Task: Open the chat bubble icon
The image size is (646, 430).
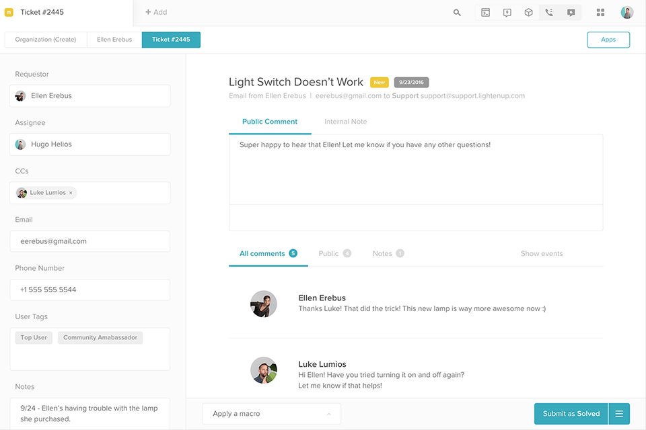Action: click(571, 13)
